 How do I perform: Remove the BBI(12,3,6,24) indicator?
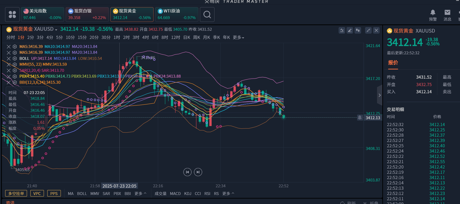pyautogui.click(x=9, y=82)
